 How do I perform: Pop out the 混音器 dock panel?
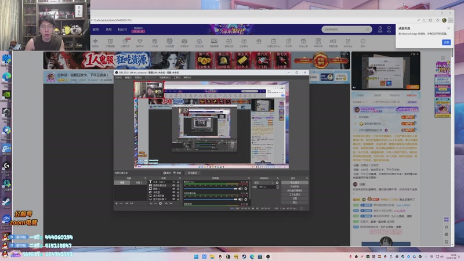[249, 178]
